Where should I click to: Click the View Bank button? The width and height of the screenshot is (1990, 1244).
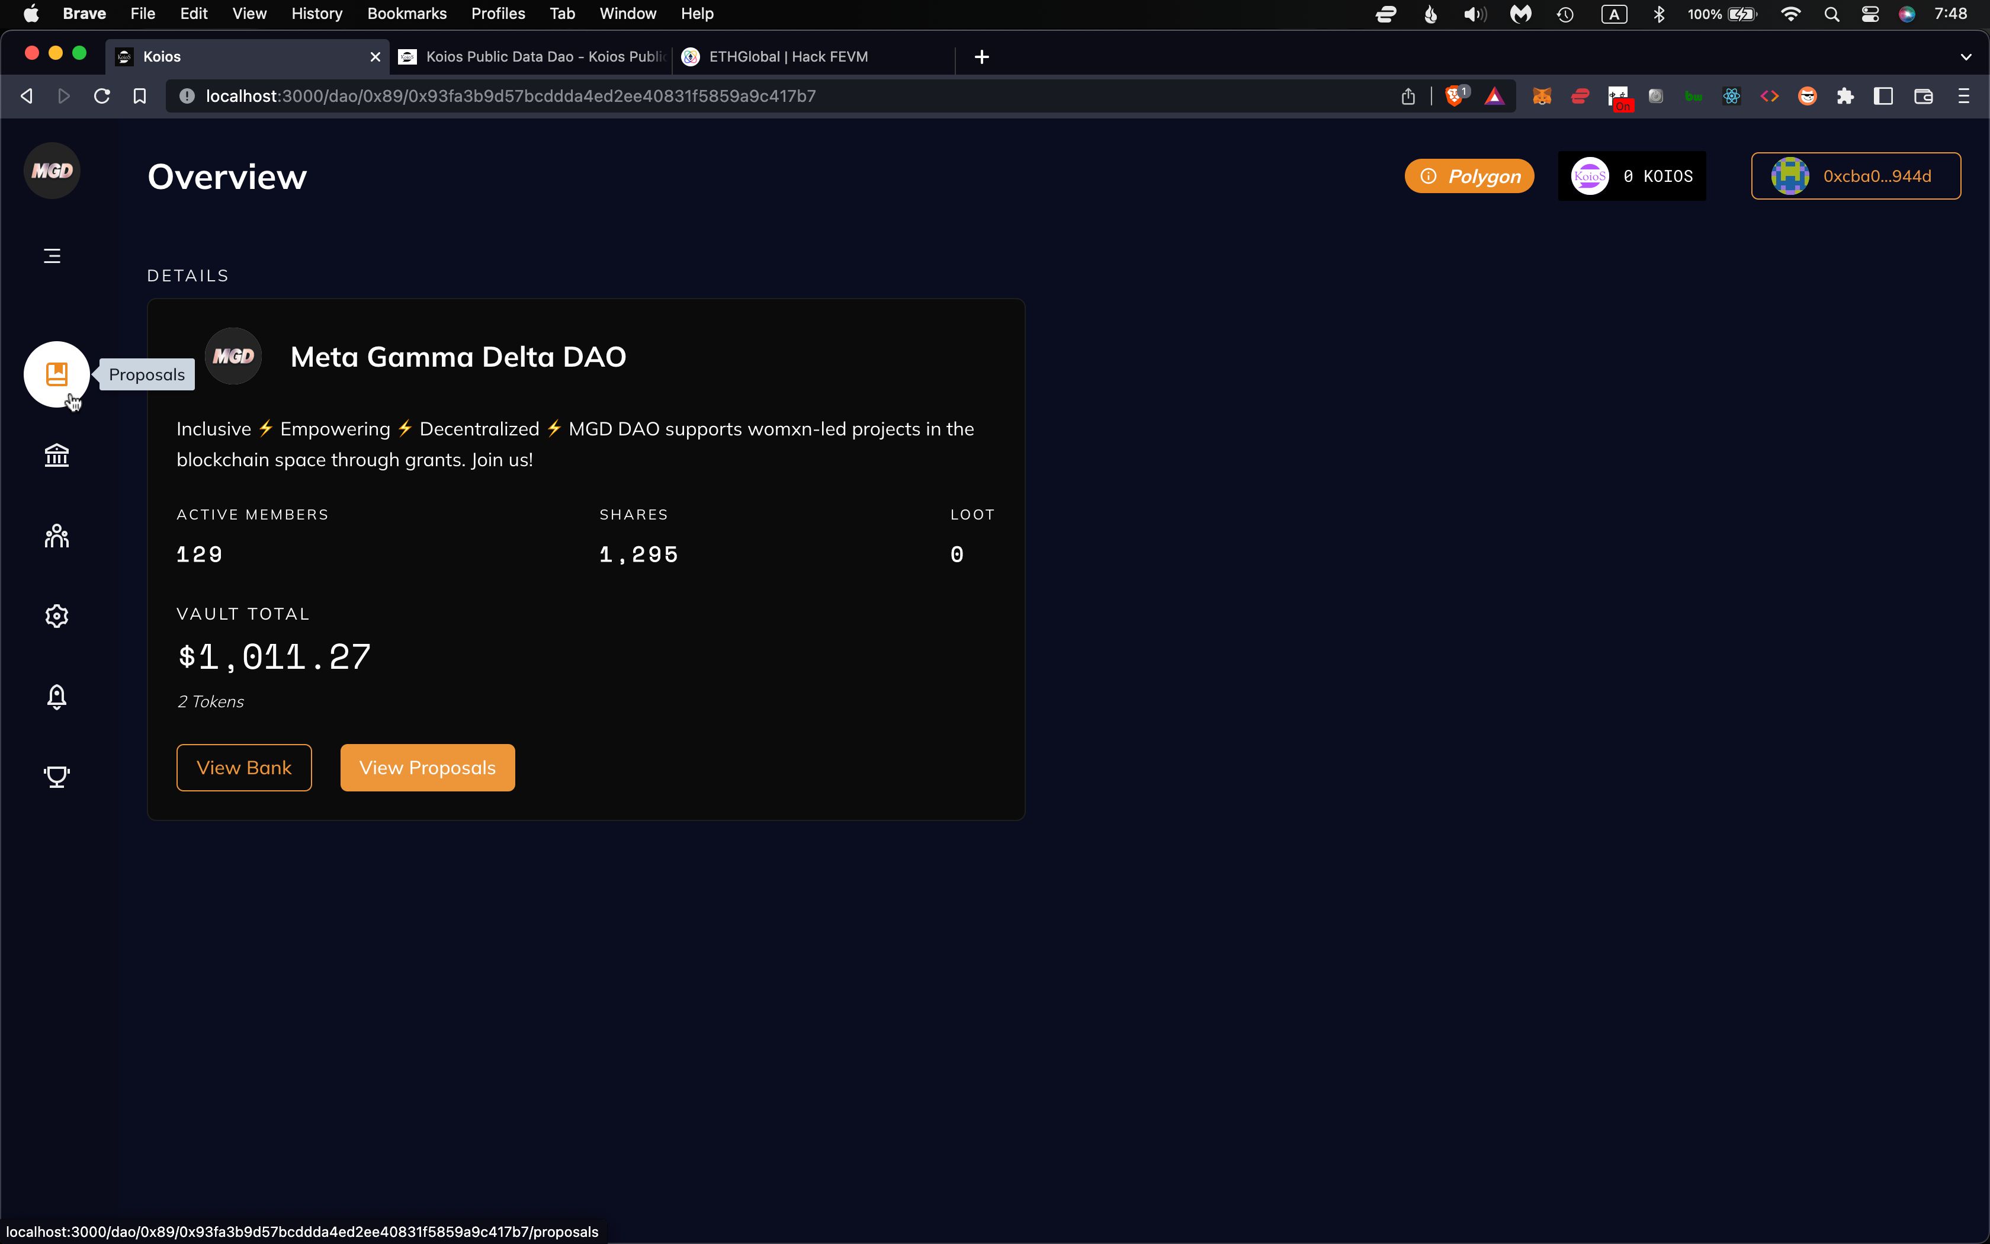243,767
